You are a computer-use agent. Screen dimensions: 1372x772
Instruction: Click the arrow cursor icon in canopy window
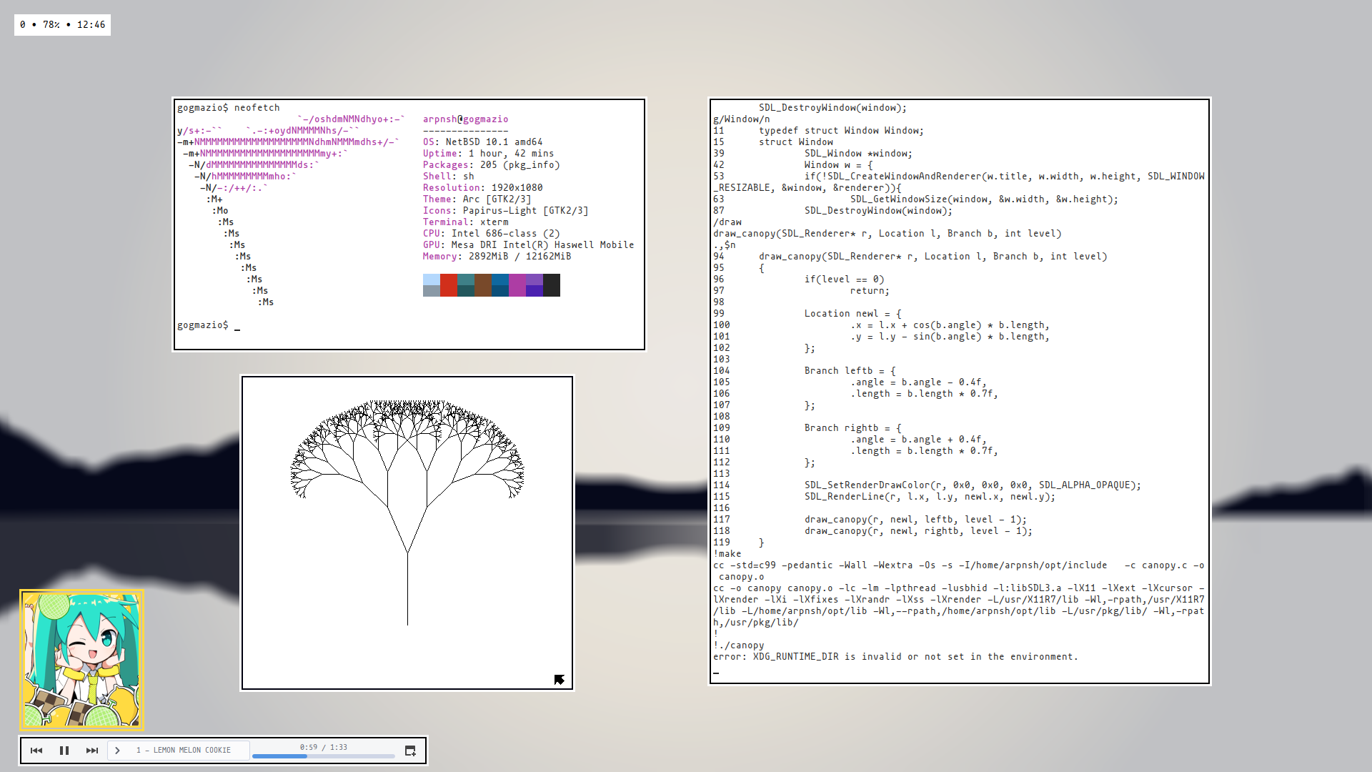click(560, 679)
